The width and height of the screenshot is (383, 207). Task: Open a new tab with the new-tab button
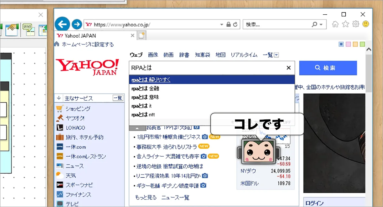click(x=142, y=35)
